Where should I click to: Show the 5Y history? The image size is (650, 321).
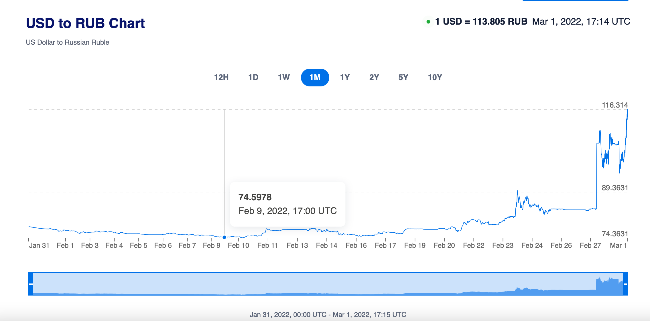(404, 77)
